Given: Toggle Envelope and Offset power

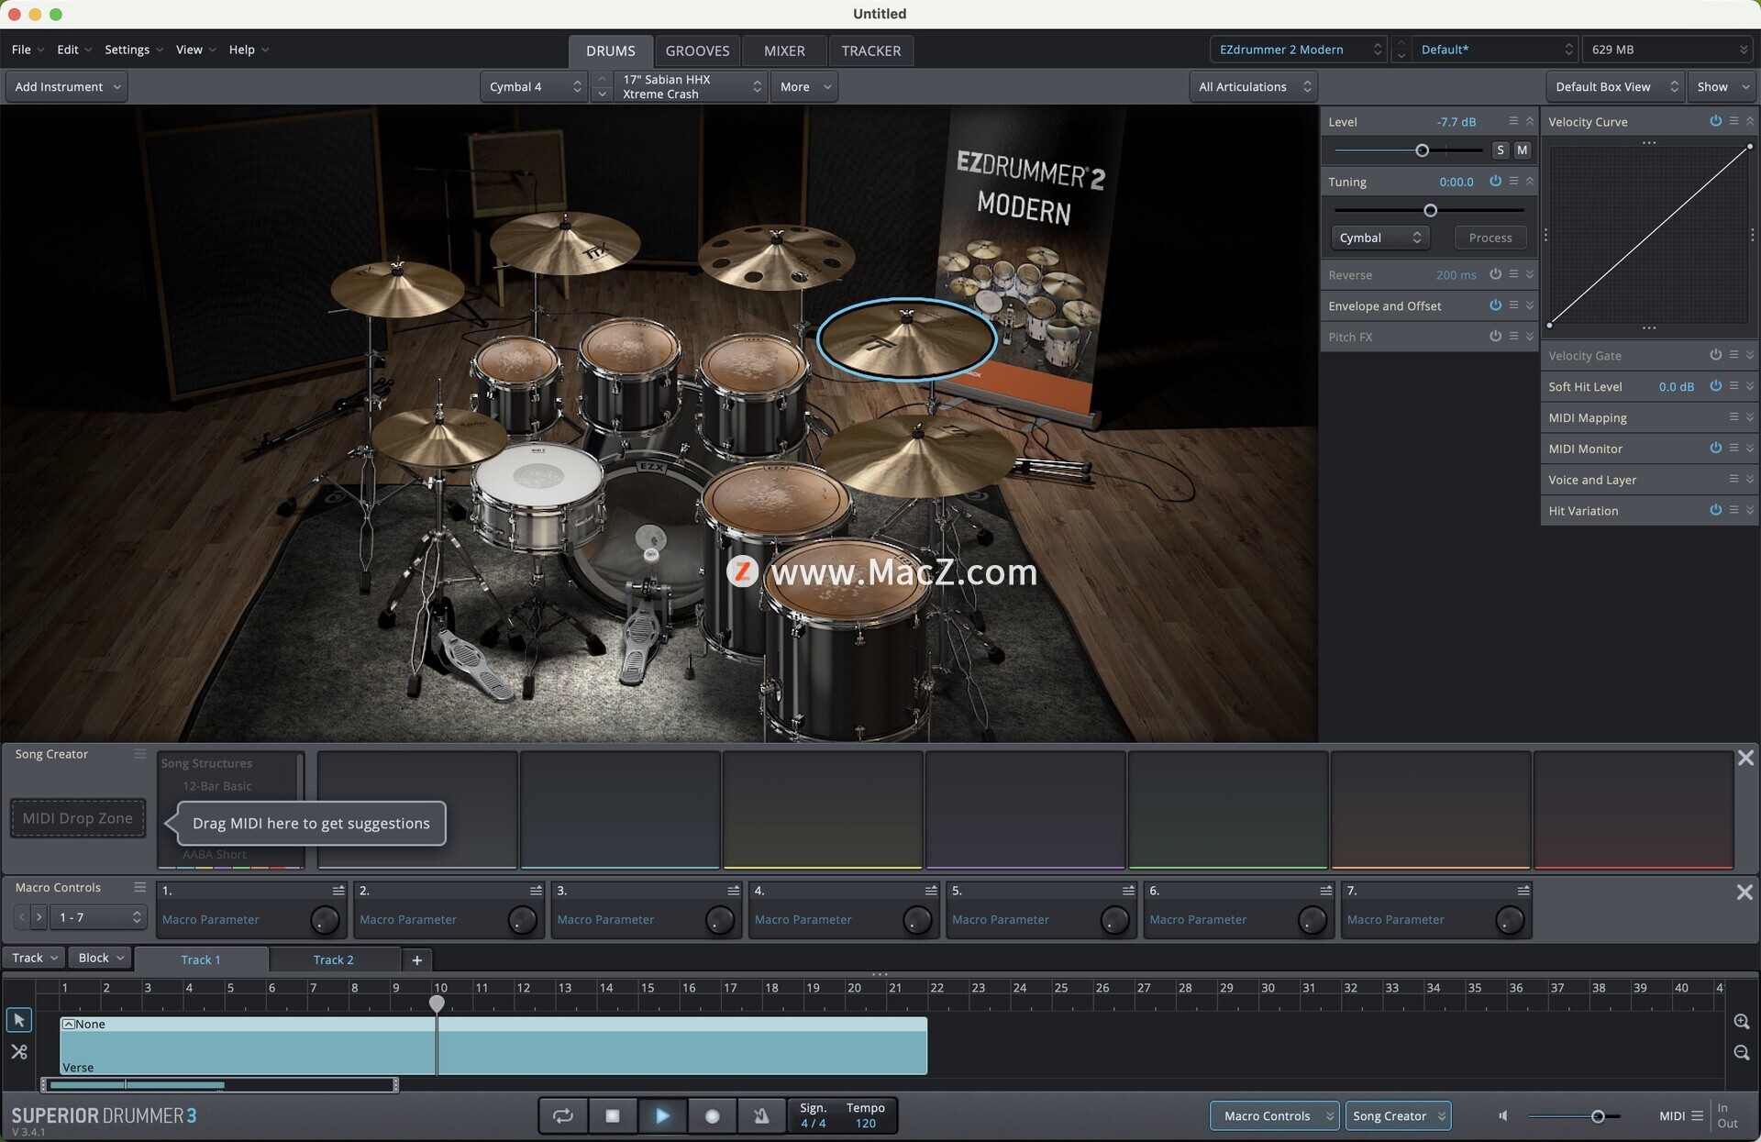Looking at the screenshot, I should tap(1495, 305).
